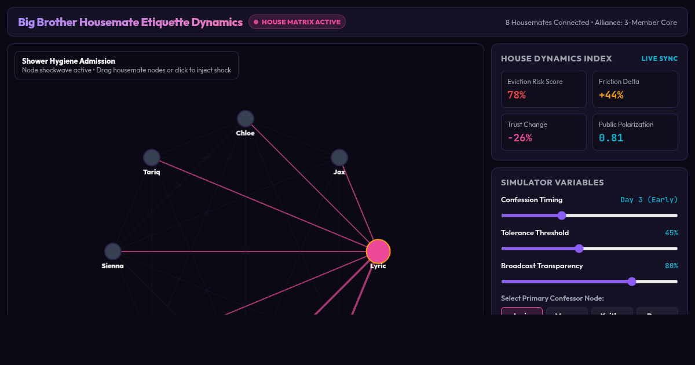695x365 pixels.
Task: Click the 80% transparency value
Action: click(671, 266)
